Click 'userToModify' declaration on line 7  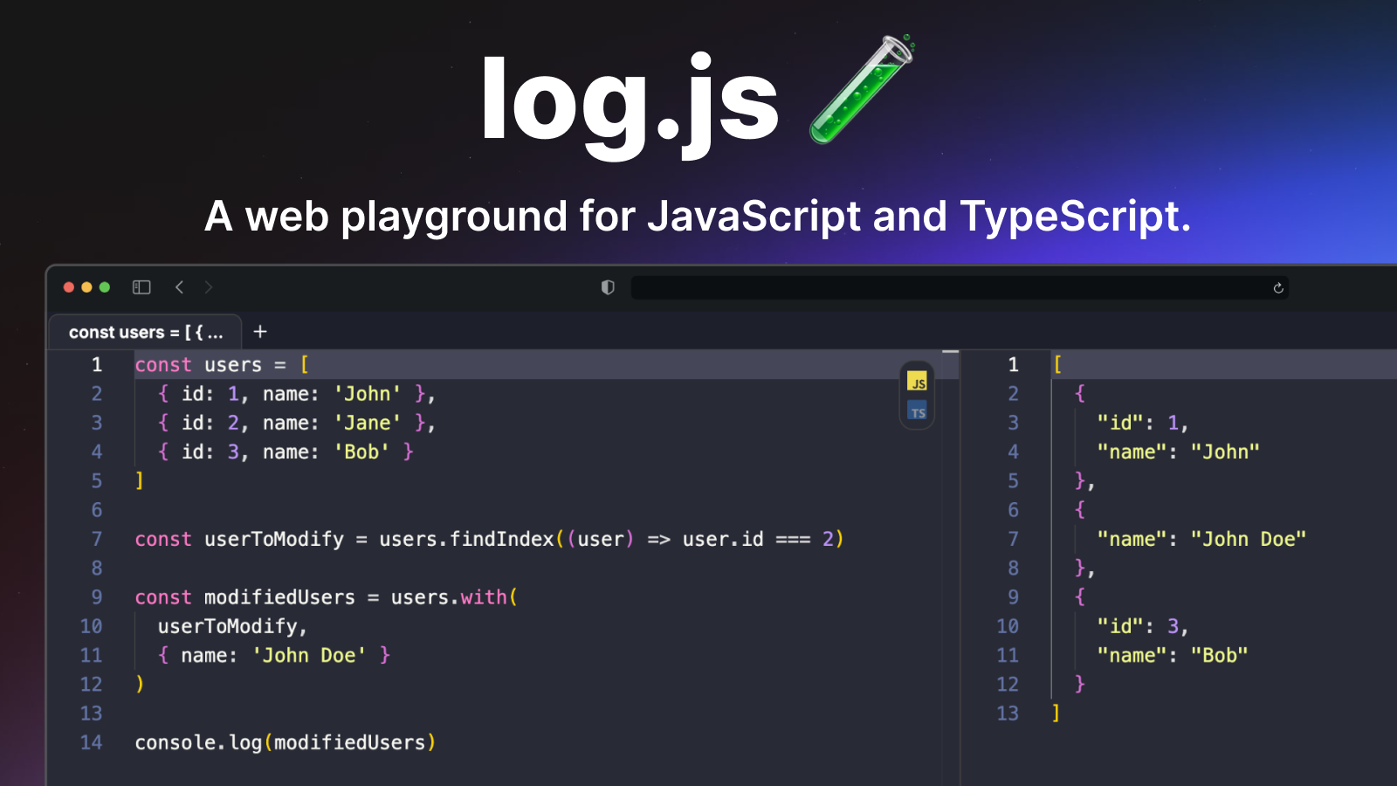point(274,539)
